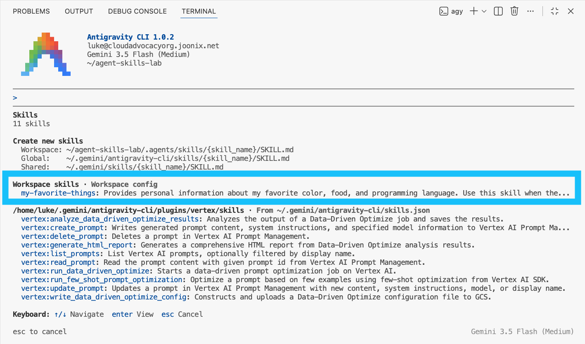Choose the vertex:read_prompt skill
This screenshot has height=344, width=585.
tap(58, 262)
